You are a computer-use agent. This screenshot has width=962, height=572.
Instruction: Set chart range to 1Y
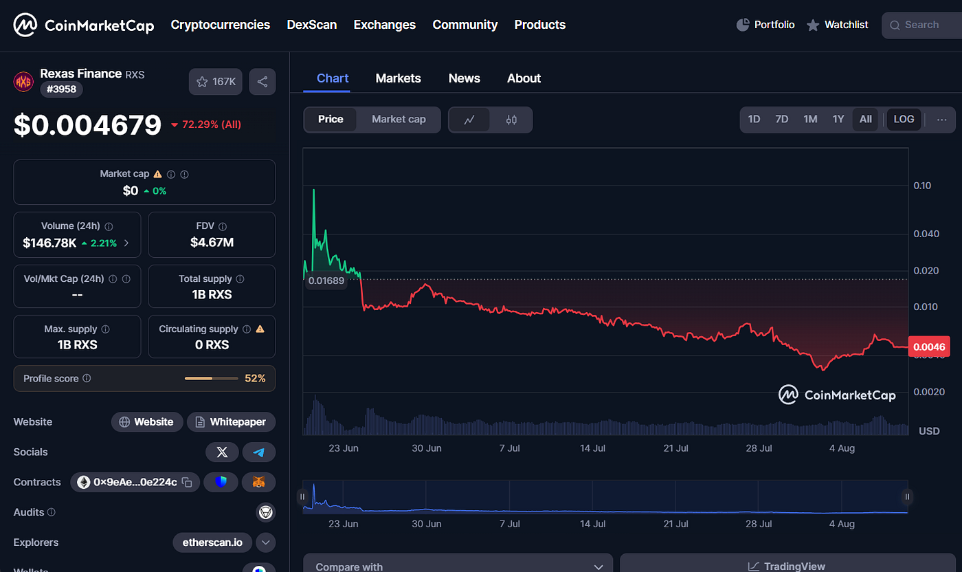(838, 120)
